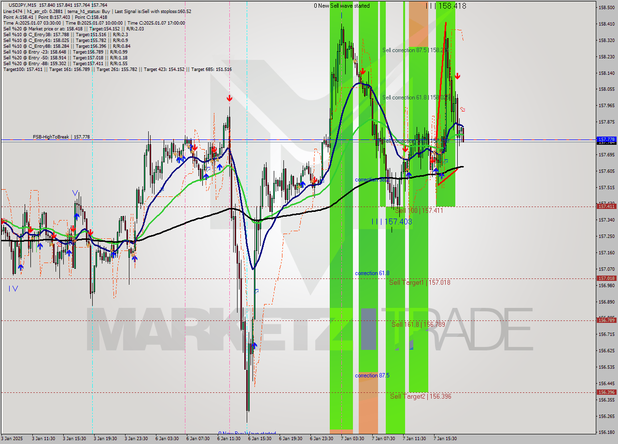Image resolution: width=618 pixels, height=444 pixels.
Task: Click the 'Sell %10 @ C_Entry38' line
Action: click(x=66, y=34)
